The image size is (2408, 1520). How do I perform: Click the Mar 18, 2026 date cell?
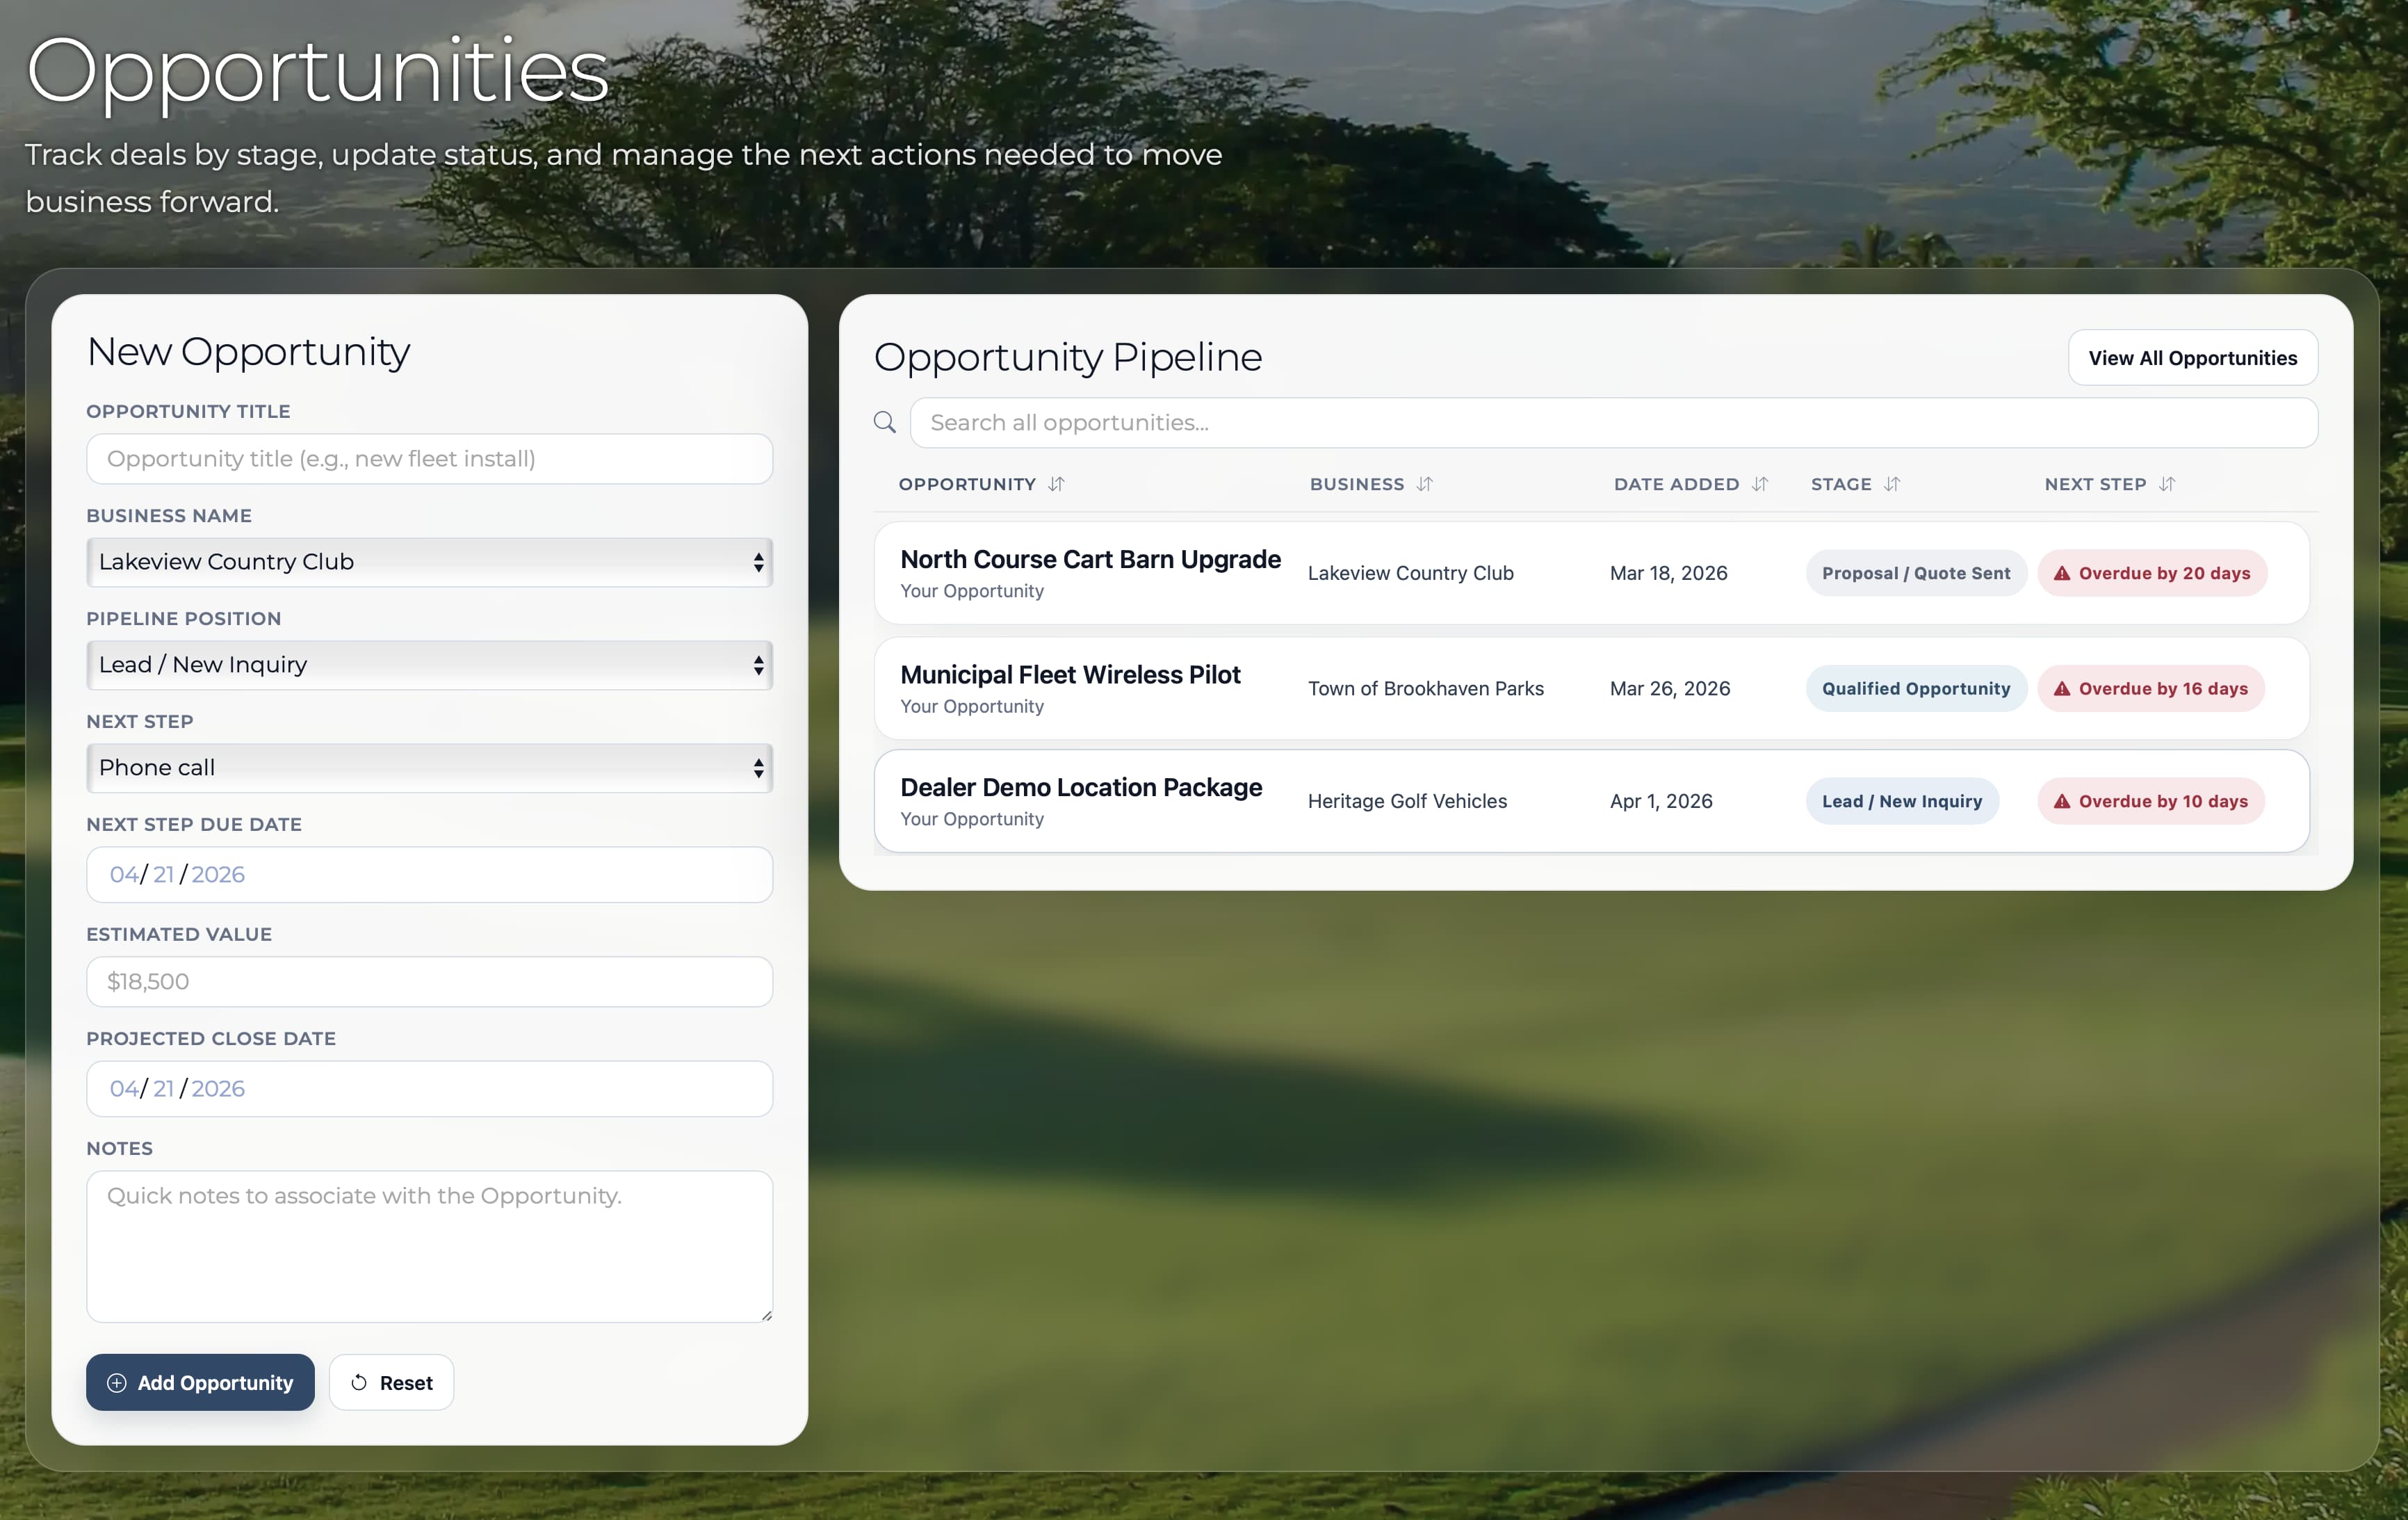coord(1668,573)
